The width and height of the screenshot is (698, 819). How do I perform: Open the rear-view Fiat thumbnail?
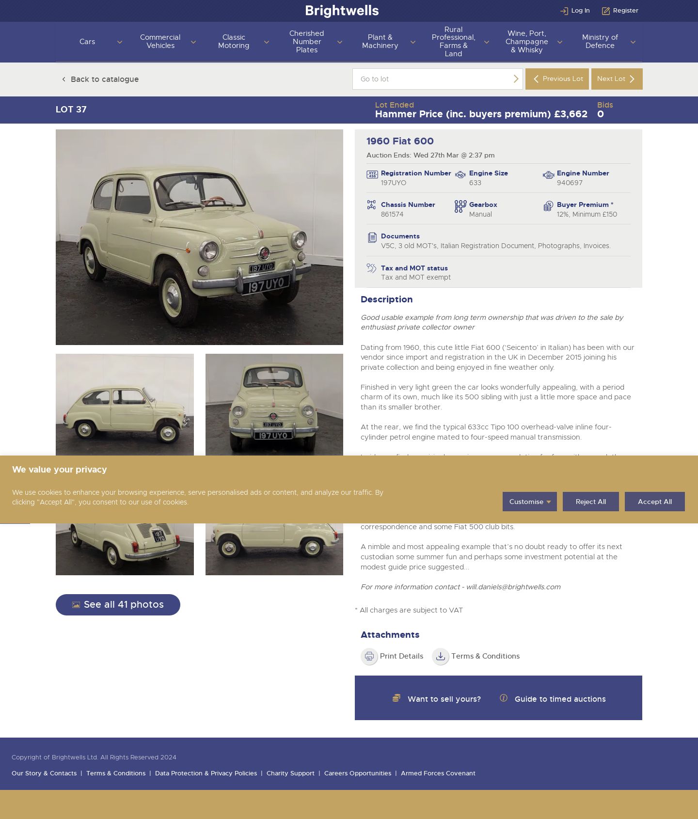[125, 549]
